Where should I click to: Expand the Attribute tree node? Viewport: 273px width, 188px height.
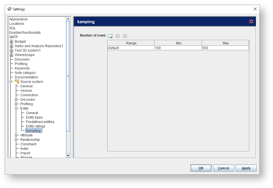tap(16, 135)
